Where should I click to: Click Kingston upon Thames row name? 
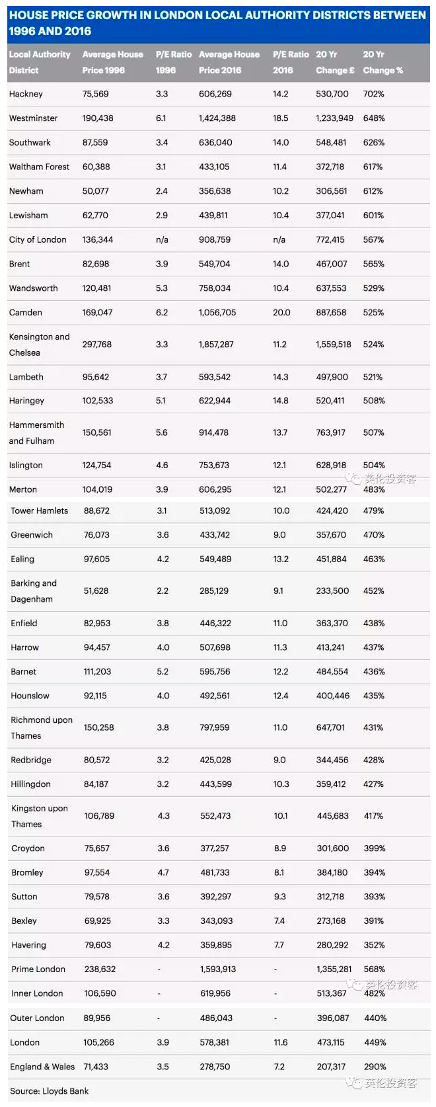(40, 816)
